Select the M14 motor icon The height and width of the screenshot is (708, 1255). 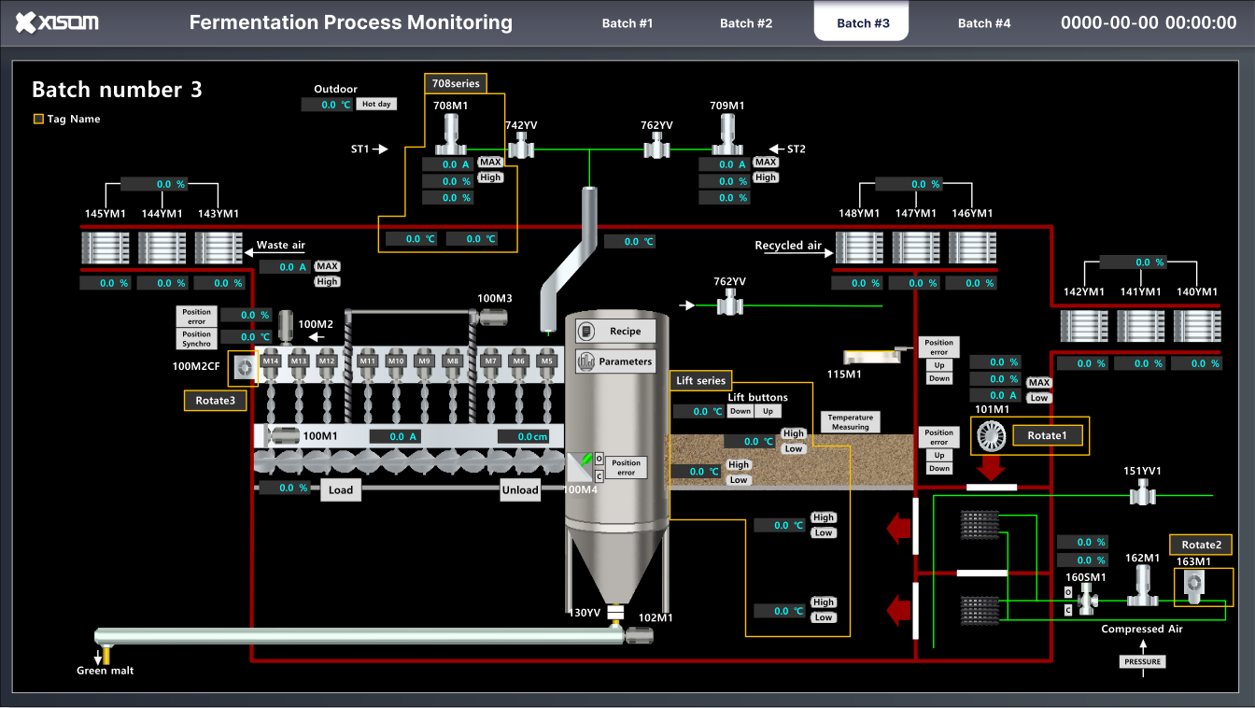(x=271, y=359)
